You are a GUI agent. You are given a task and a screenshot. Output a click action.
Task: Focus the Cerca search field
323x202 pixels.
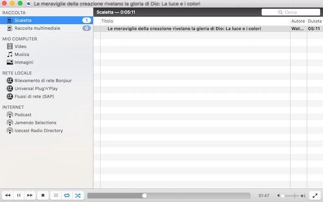291,12
